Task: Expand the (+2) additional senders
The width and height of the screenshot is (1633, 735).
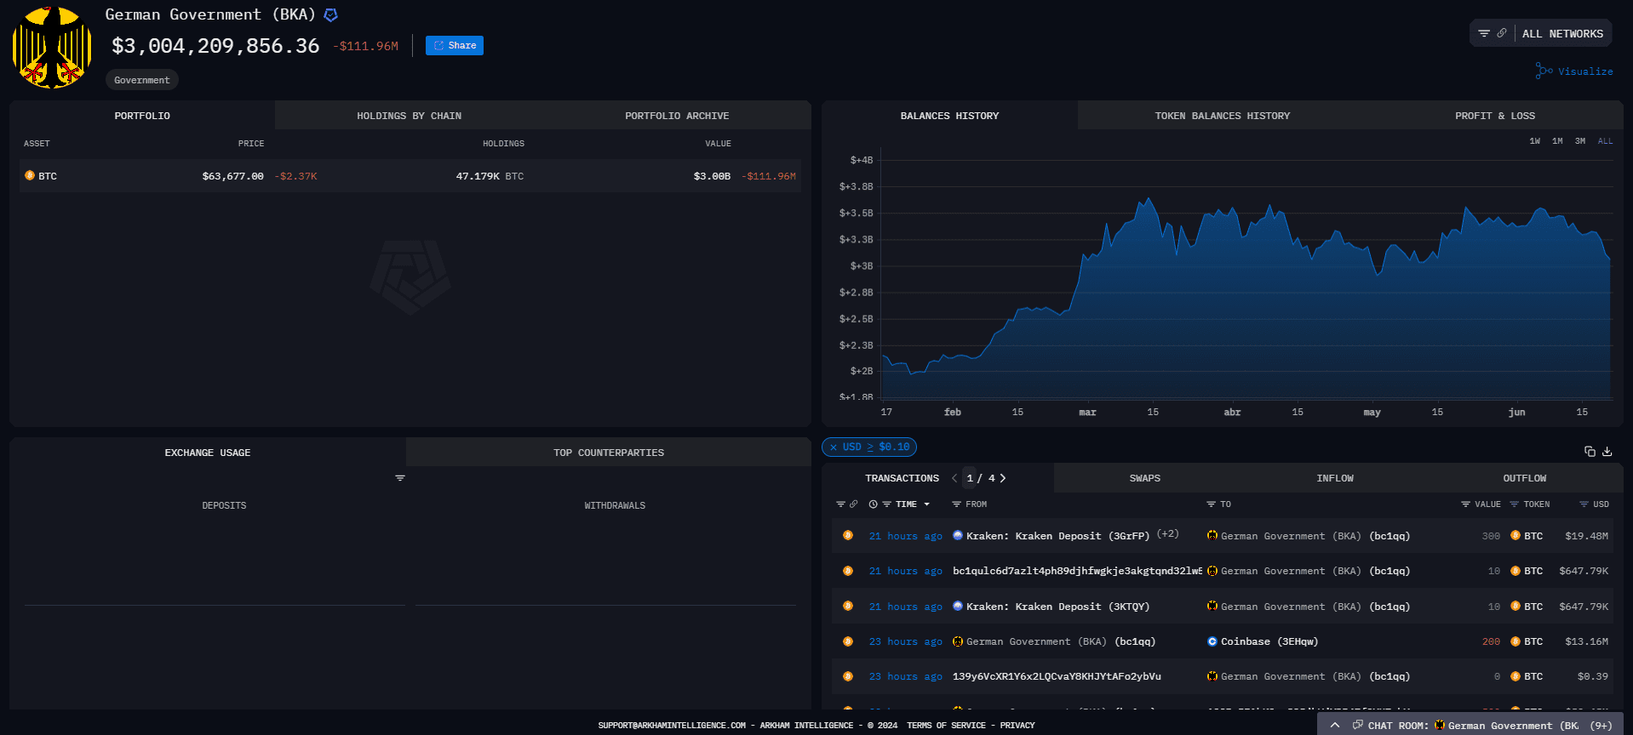Action: pyautogui.click(x=1168, y=533)
